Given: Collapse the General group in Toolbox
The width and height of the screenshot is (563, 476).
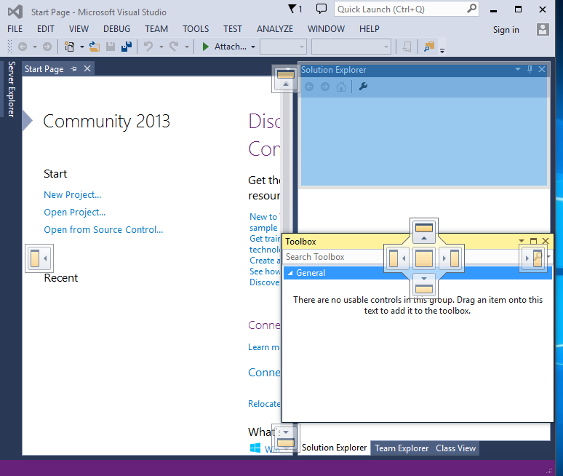Looking at the screenshot, I should point(290,273).
